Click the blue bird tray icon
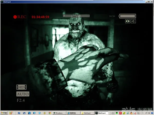154x115 pixels. [x=128, y=113]
